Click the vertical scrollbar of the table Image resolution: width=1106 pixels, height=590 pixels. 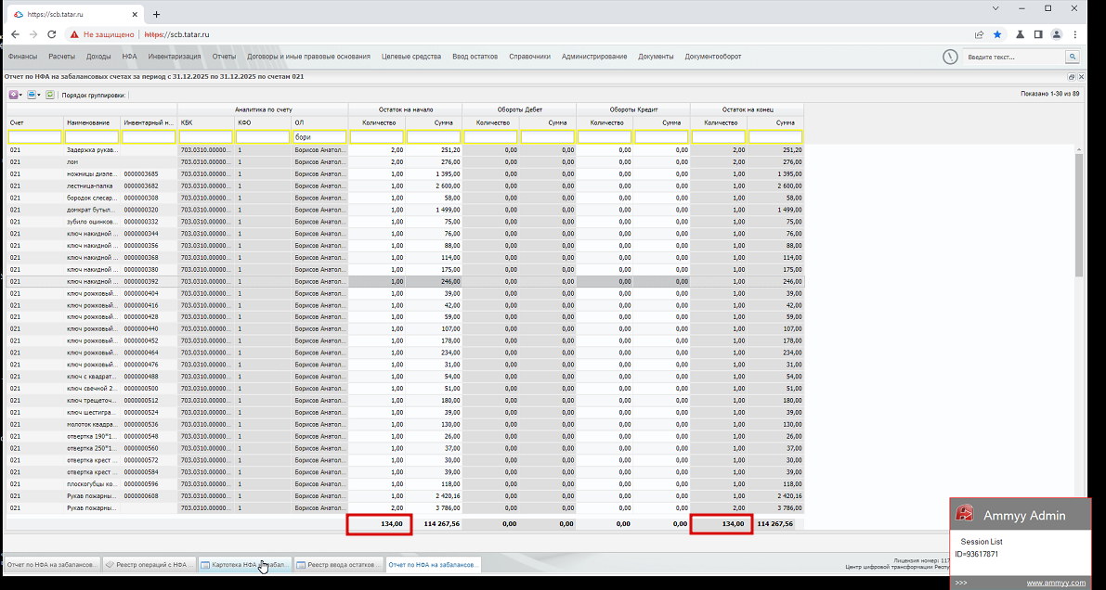pyautogui.click(x=1078, y=213)
